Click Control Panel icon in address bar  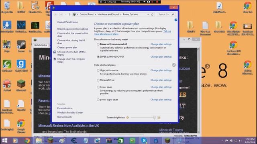pyautogui.click(x=74, y=14)
